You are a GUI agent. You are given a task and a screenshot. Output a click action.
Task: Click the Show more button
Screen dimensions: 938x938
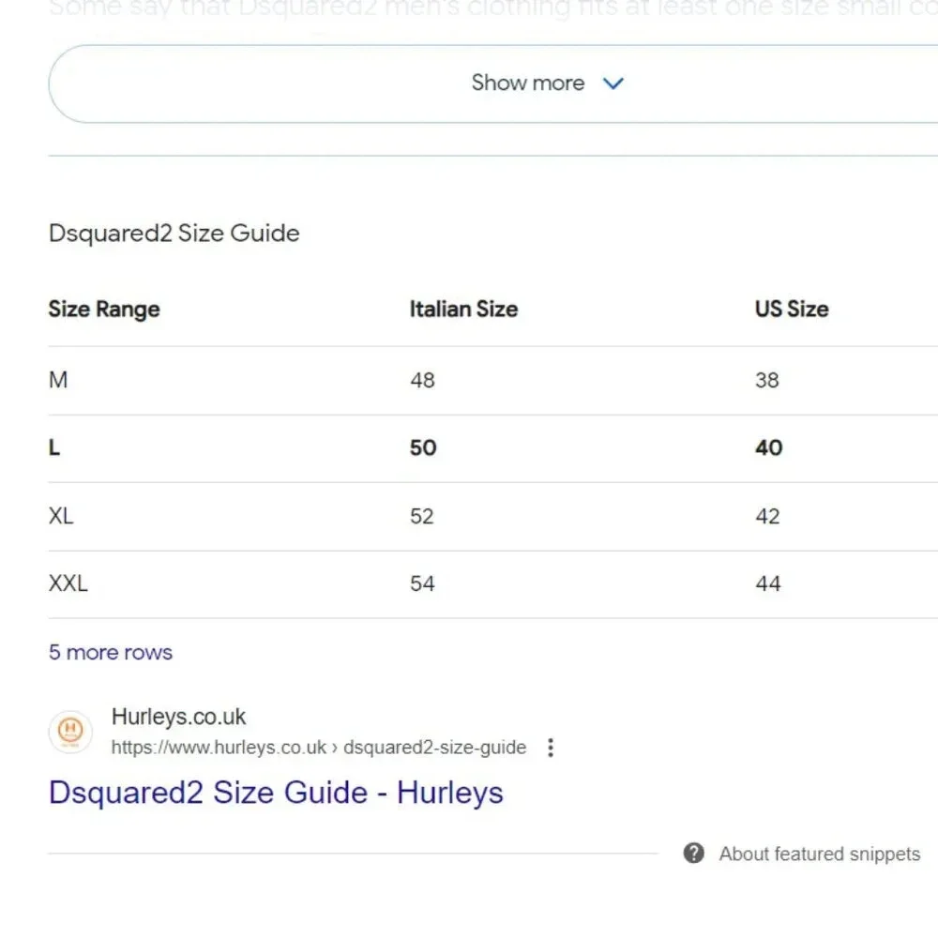coord(493,83)
